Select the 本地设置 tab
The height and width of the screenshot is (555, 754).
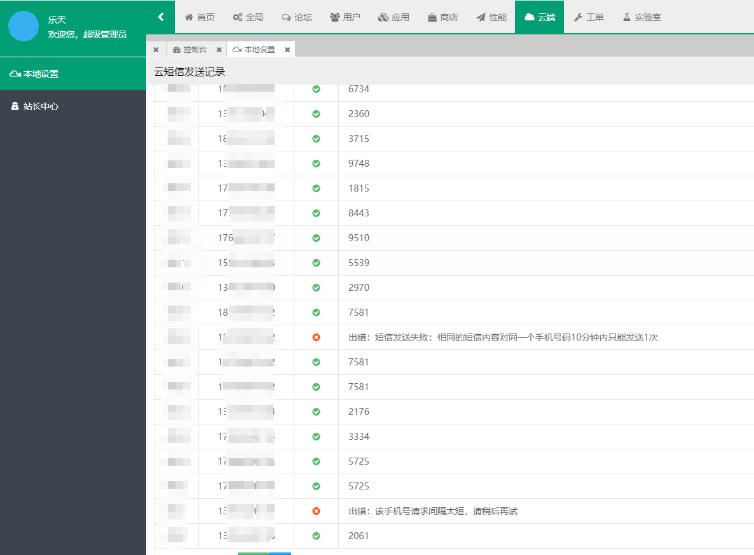point(254,50)
